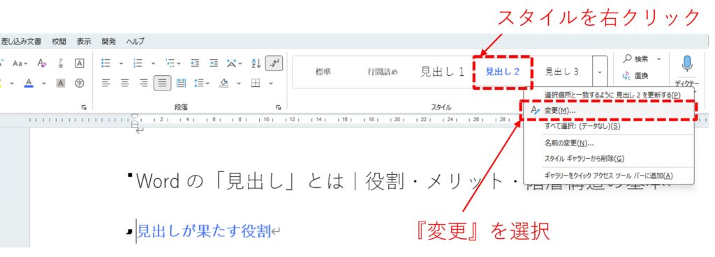
Task: Apply the 見出し 3 style
Action: [x=562, y=72]
